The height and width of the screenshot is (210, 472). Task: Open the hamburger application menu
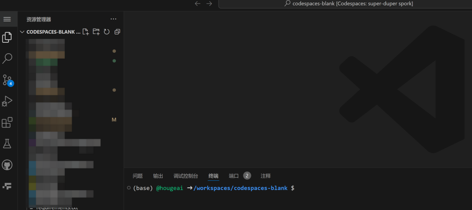pos(7,19)
